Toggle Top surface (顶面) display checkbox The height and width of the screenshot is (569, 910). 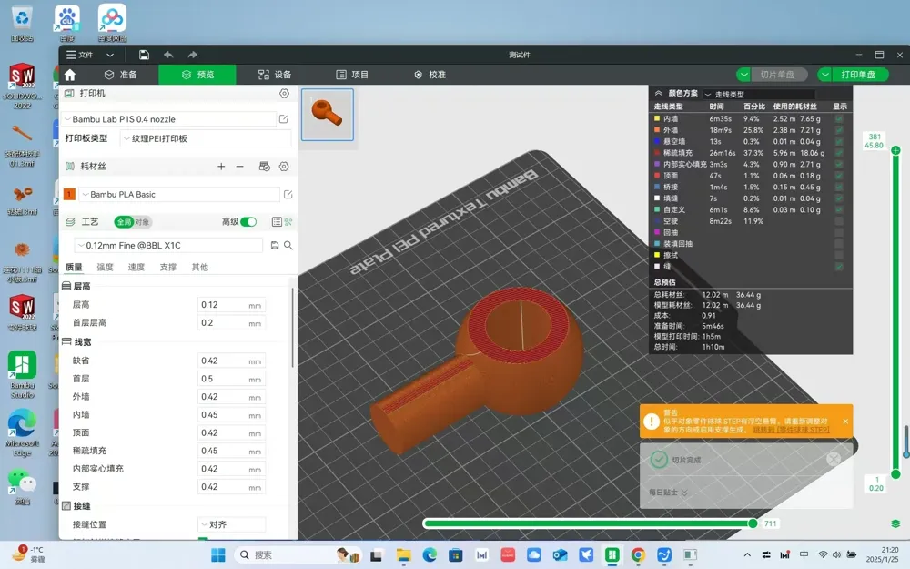[x=839, y=176]
